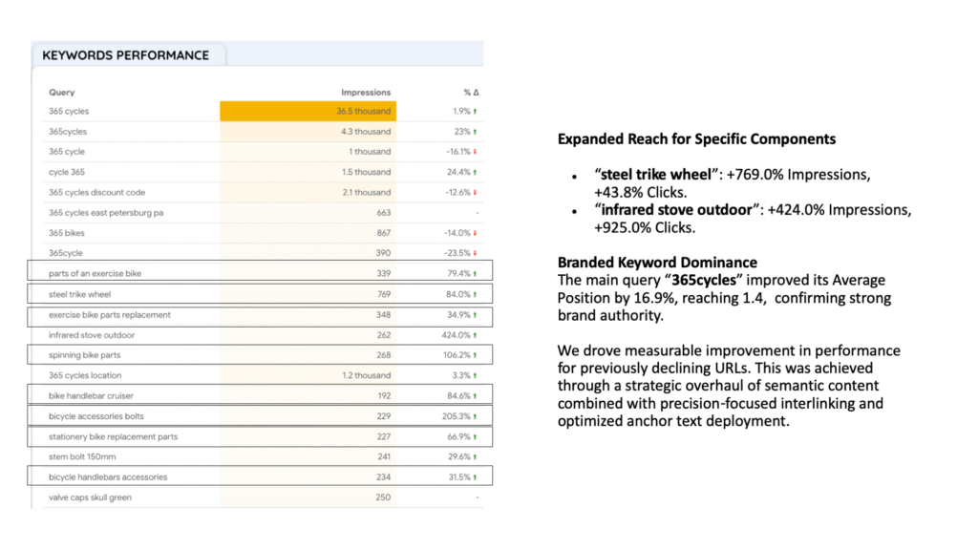
Task: Click the green arrow next to 424.0%
Action: [x=477, y=335]
